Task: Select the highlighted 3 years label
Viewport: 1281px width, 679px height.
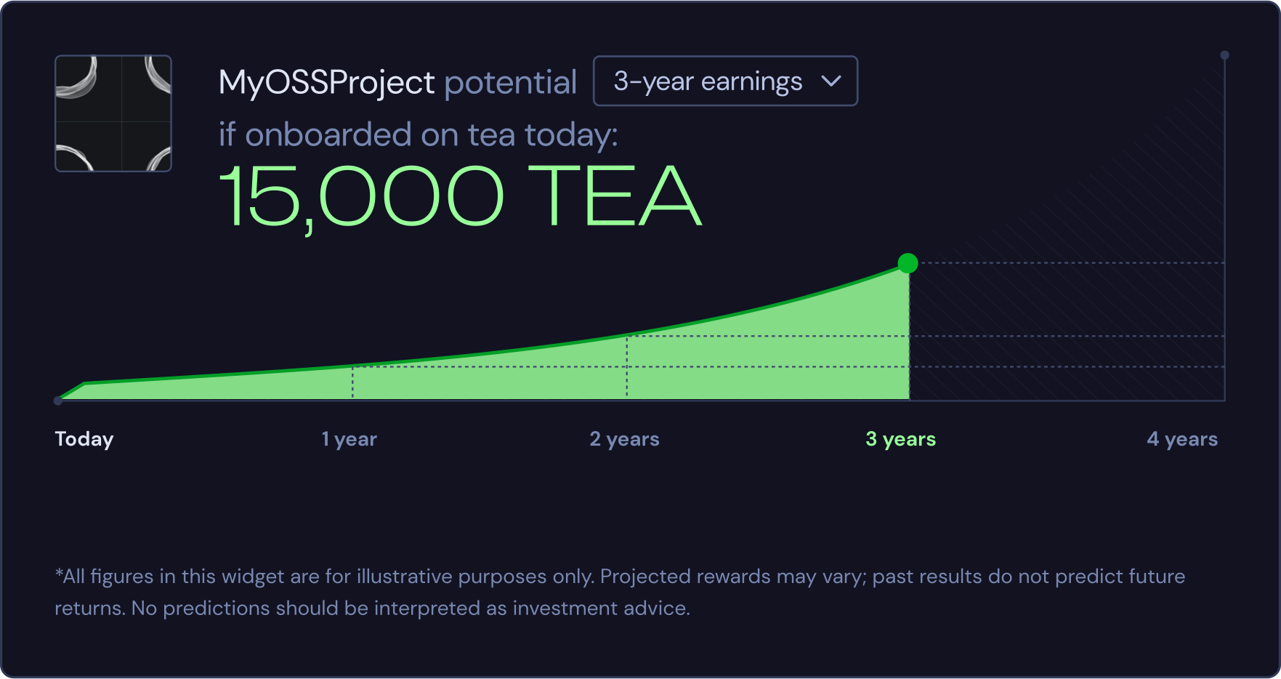Action: click(x=902, y=438)
